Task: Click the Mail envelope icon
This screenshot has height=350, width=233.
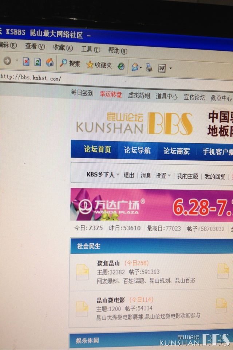Action: tap(135, 67)
